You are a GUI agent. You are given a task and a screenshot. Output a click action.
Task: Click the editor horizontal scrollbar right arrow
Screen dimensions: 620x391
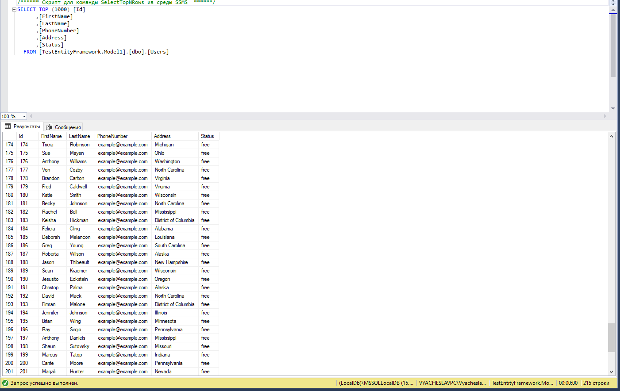[605, 116]
